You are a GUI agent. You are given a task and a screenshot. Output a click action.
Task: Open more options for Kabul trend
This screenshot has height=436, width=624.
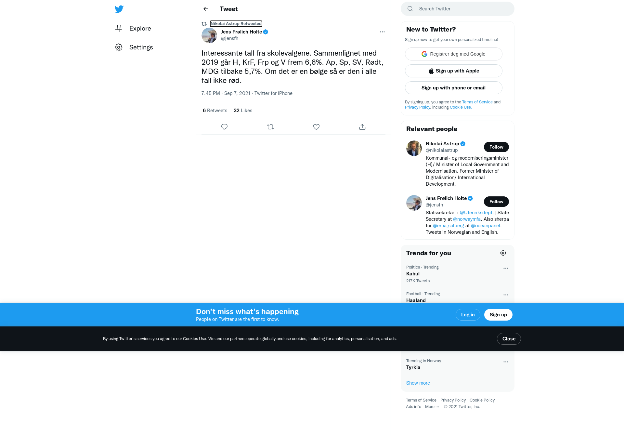coord(506,268)
